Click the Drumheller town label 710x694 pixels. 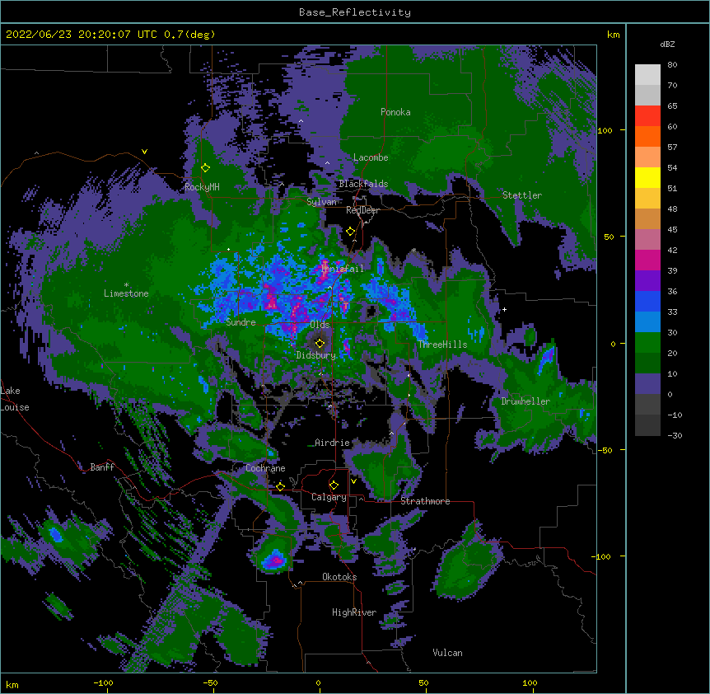click(x=525, y=401)
